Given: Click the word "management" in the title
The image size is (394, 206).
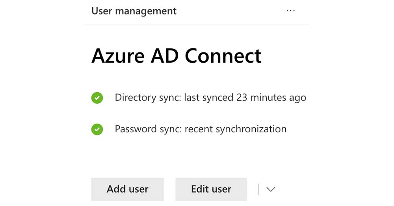Looking at the screenshot, I should click(145, 11).
